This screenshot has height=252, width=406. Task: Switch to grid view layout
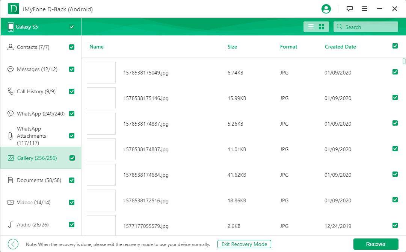pos(321,27)
